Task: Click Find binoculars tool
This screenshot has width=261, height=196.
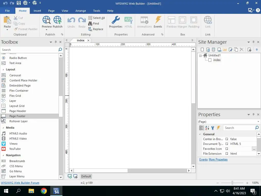Action: coord(94,23)
